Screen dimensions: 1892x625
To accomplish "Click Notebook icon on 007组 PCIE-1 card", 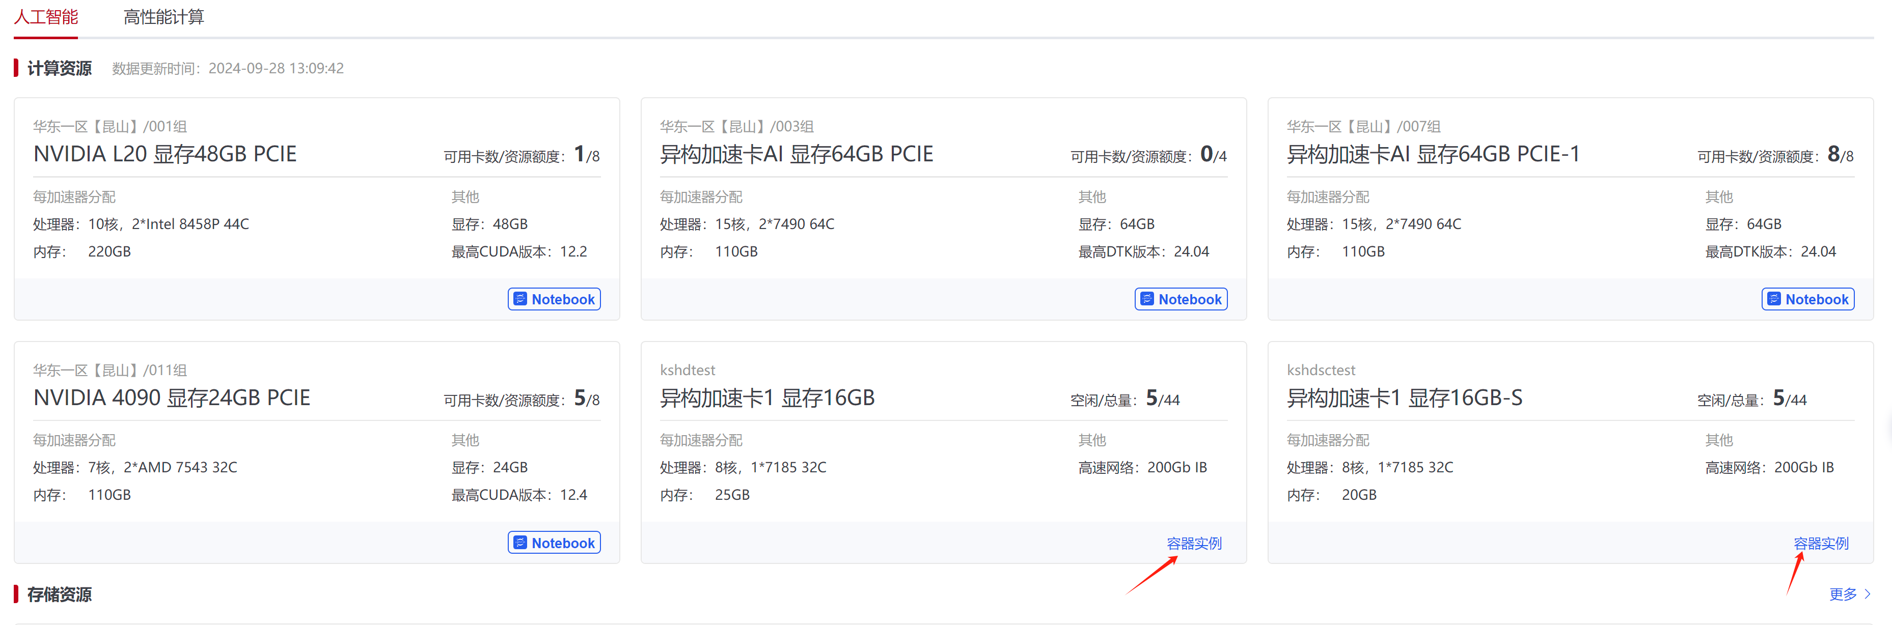I will [1774, 299].
